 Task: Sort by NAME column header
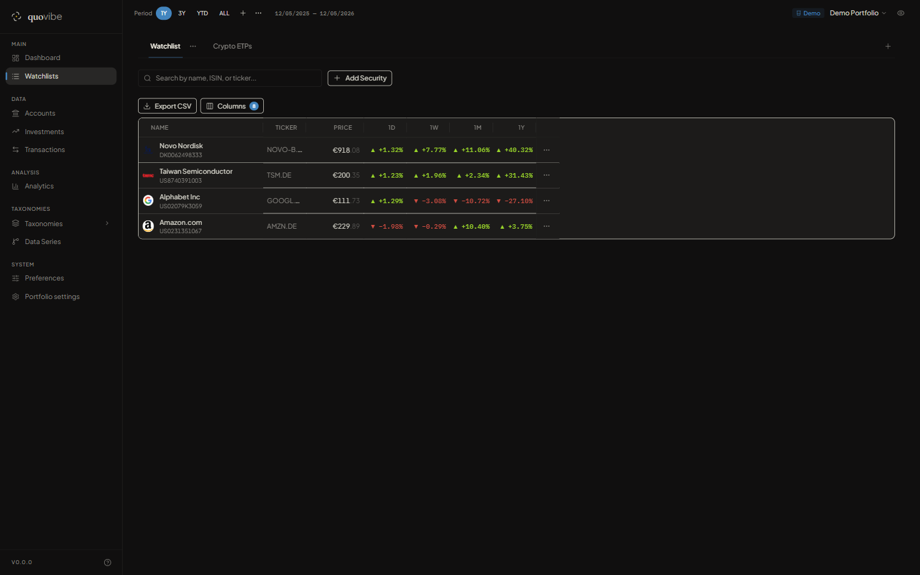pyautogui.click(x=160, y=128)
